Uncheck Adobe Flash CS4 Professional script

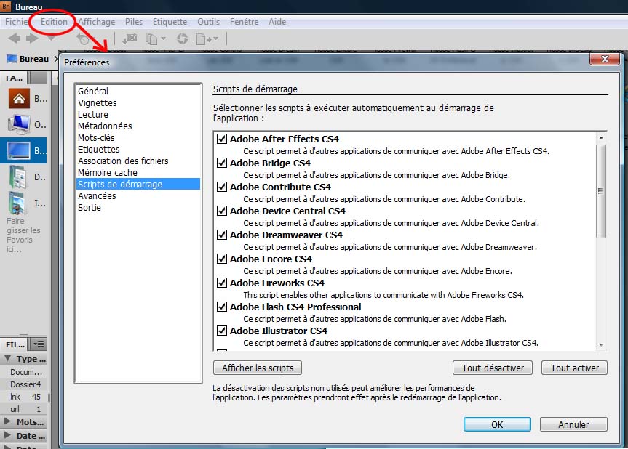click(222, 307)
